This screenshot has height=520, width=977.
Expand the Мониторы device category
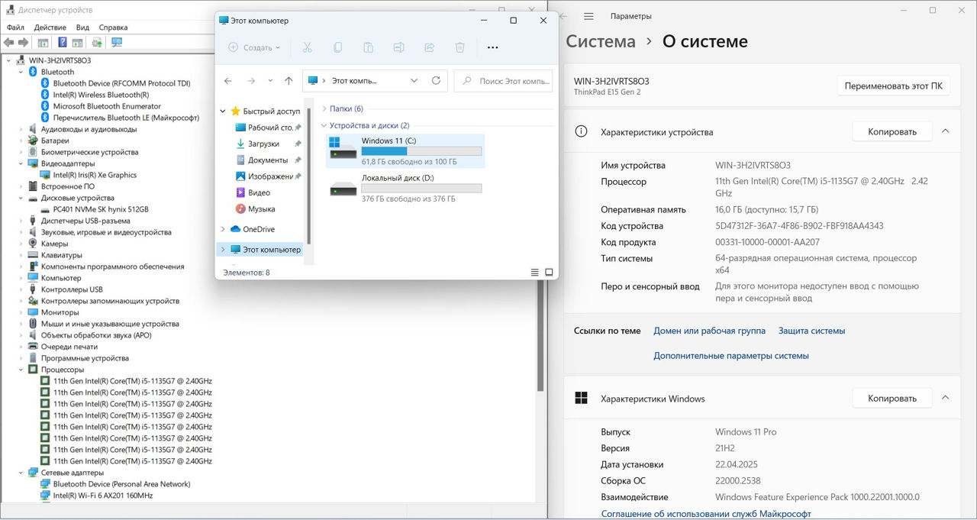pyautogui.click(x=21, y=312)
